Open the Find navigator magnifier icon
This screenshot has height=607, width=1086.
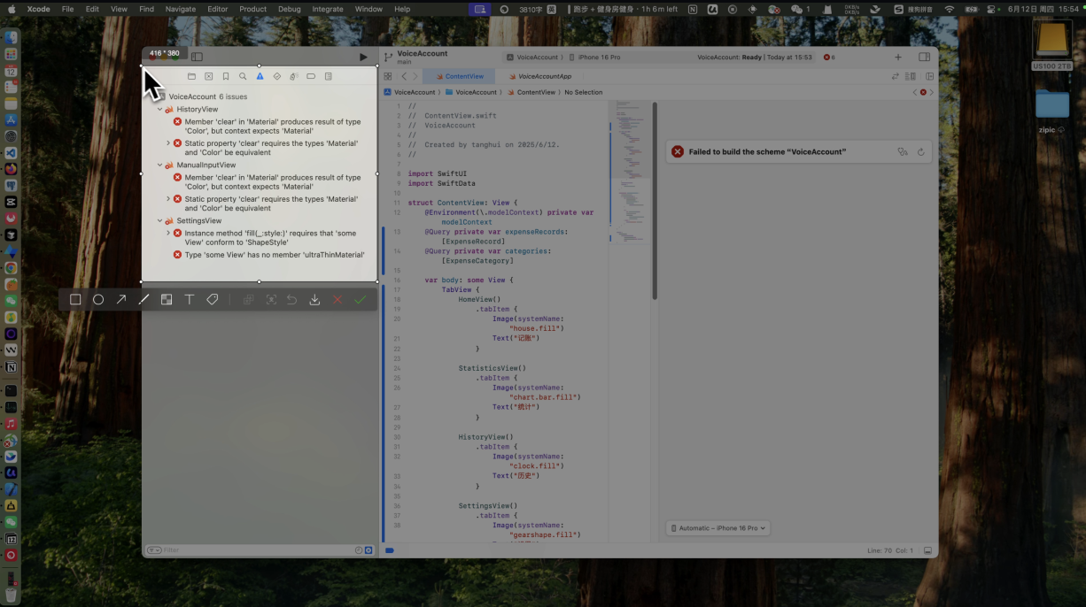click(243, 77)
